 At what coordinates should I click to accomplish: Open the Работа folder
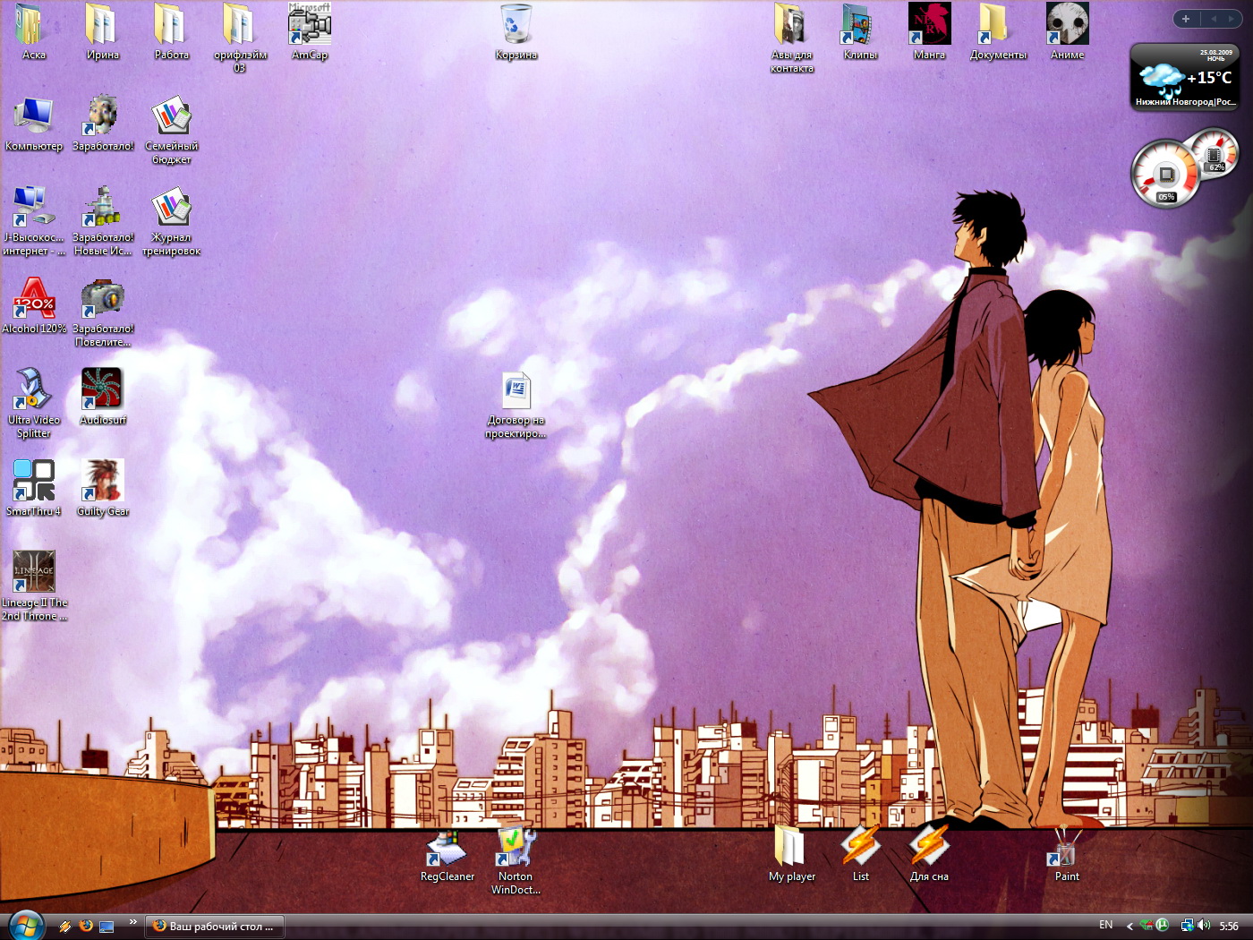pyautogui.click(x=171, y=31)
